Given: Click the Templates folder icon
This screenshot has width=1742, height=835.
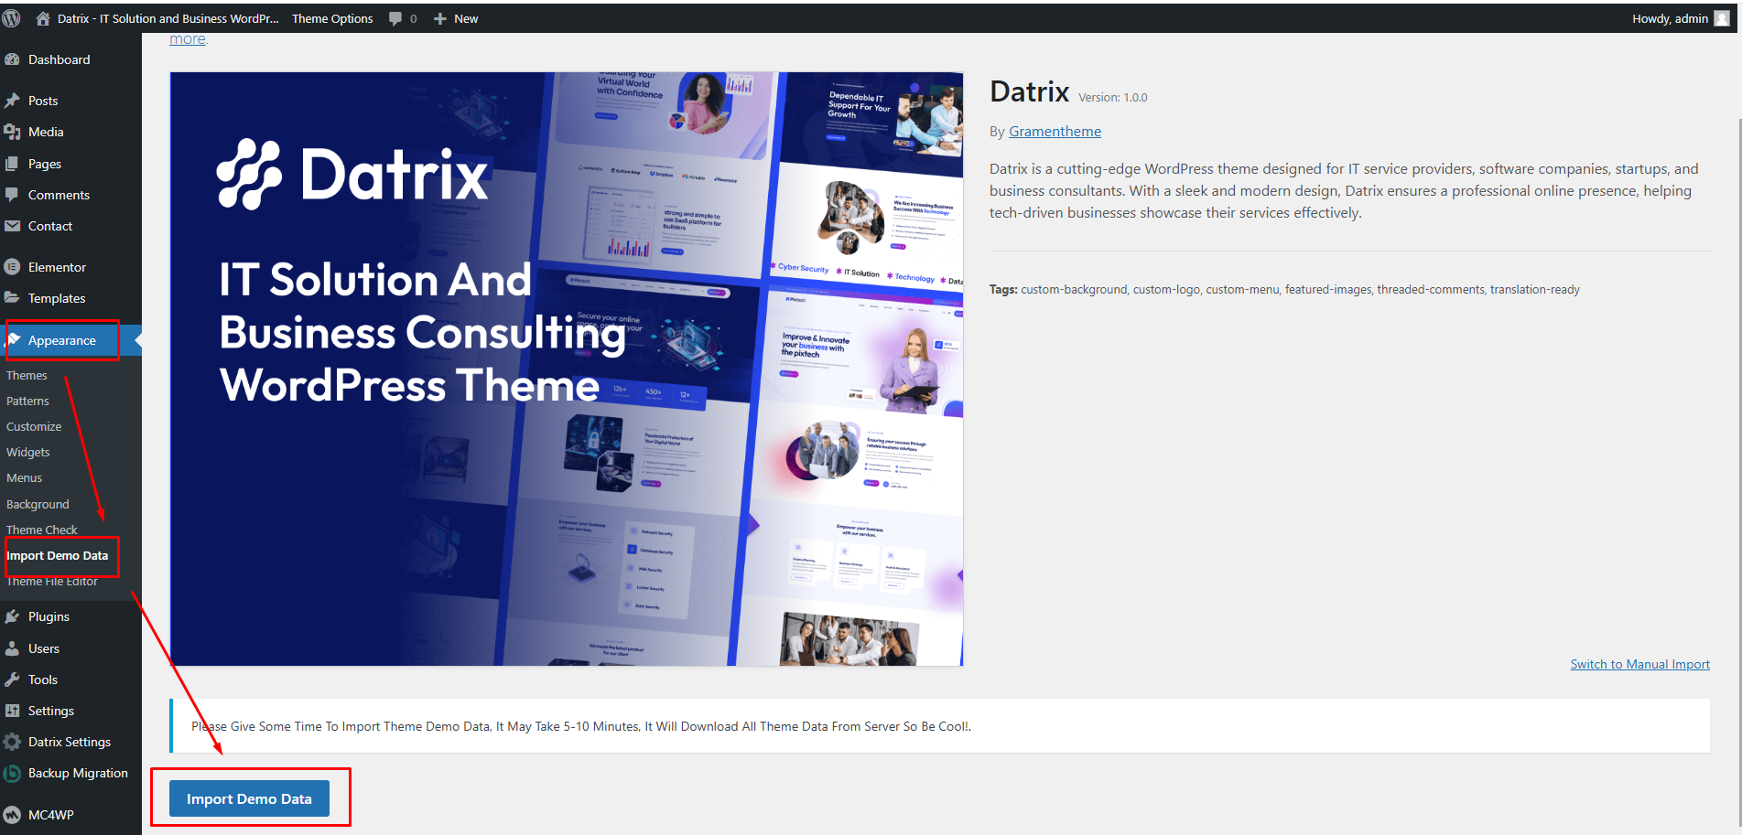Looking at the screenshot, I should pos(12,298).
